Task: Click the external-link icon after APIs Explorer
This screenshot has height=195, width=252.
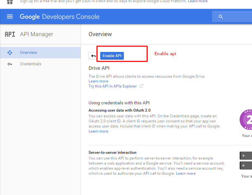Action: 141,86
